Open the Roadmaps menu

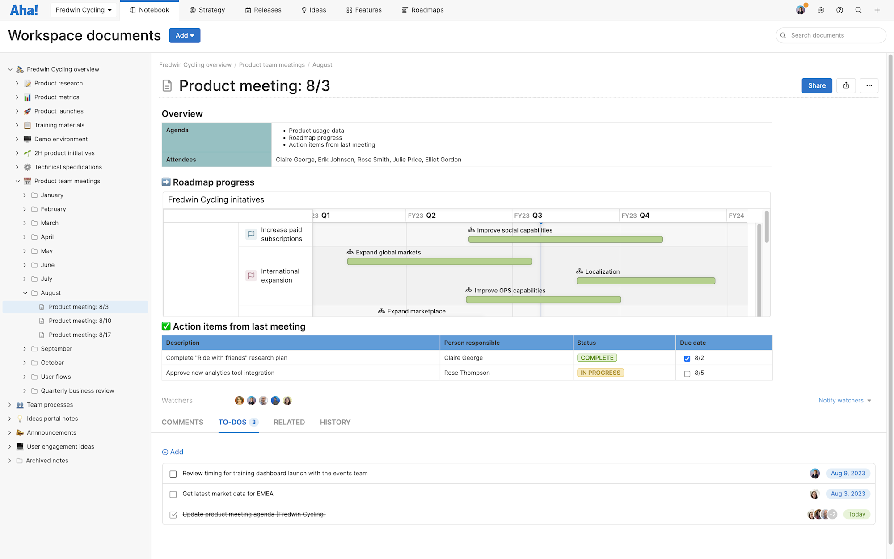422,10
